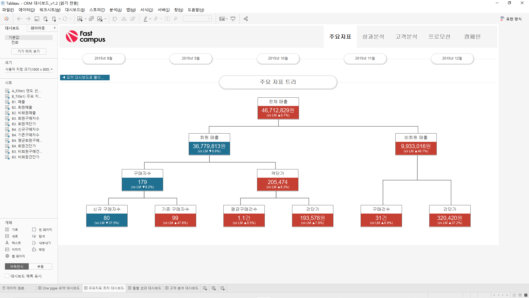The image size is (529, 298).
Task: Toggle the 대시보드 제목 표시 checkbox
Action: [7, 276]
